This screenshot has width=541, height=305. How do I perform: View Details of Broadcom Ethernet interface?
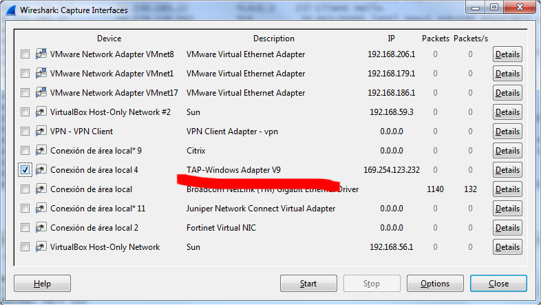tap(507, 189)
